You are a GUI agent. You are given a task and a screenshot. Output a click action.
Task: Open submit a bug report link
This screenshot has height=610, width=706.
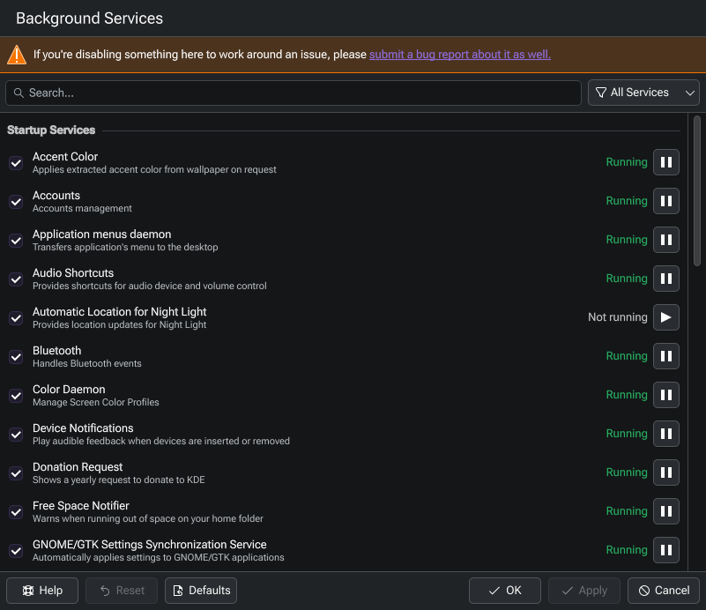[459, 55]
